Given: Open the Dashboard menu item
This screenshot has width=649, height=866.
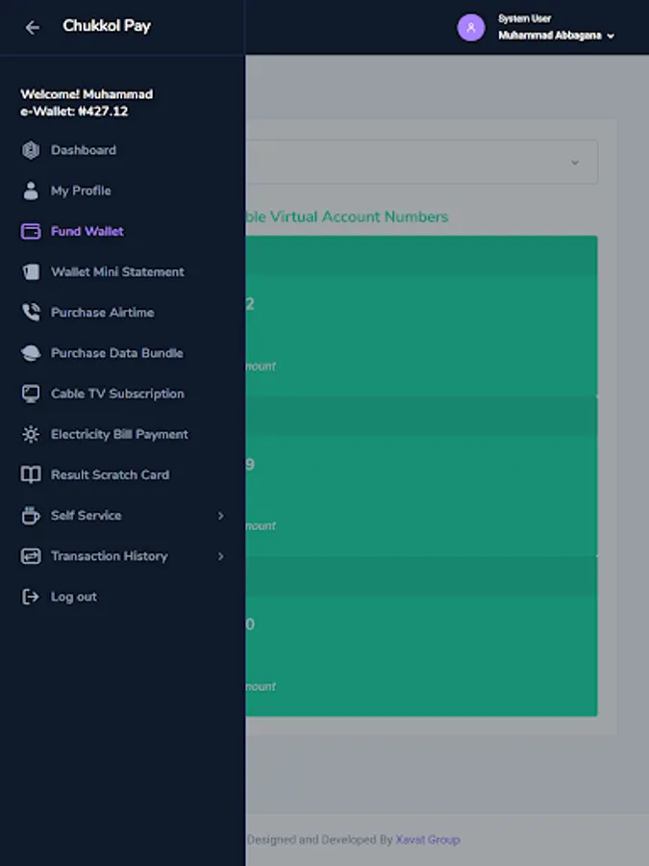Looking at the screenshot, I should [x=84, y=150].
